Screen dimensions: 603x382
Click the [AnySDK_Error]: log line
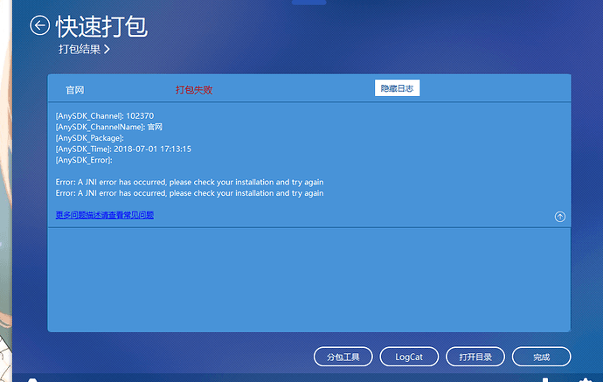pos(84,160)
